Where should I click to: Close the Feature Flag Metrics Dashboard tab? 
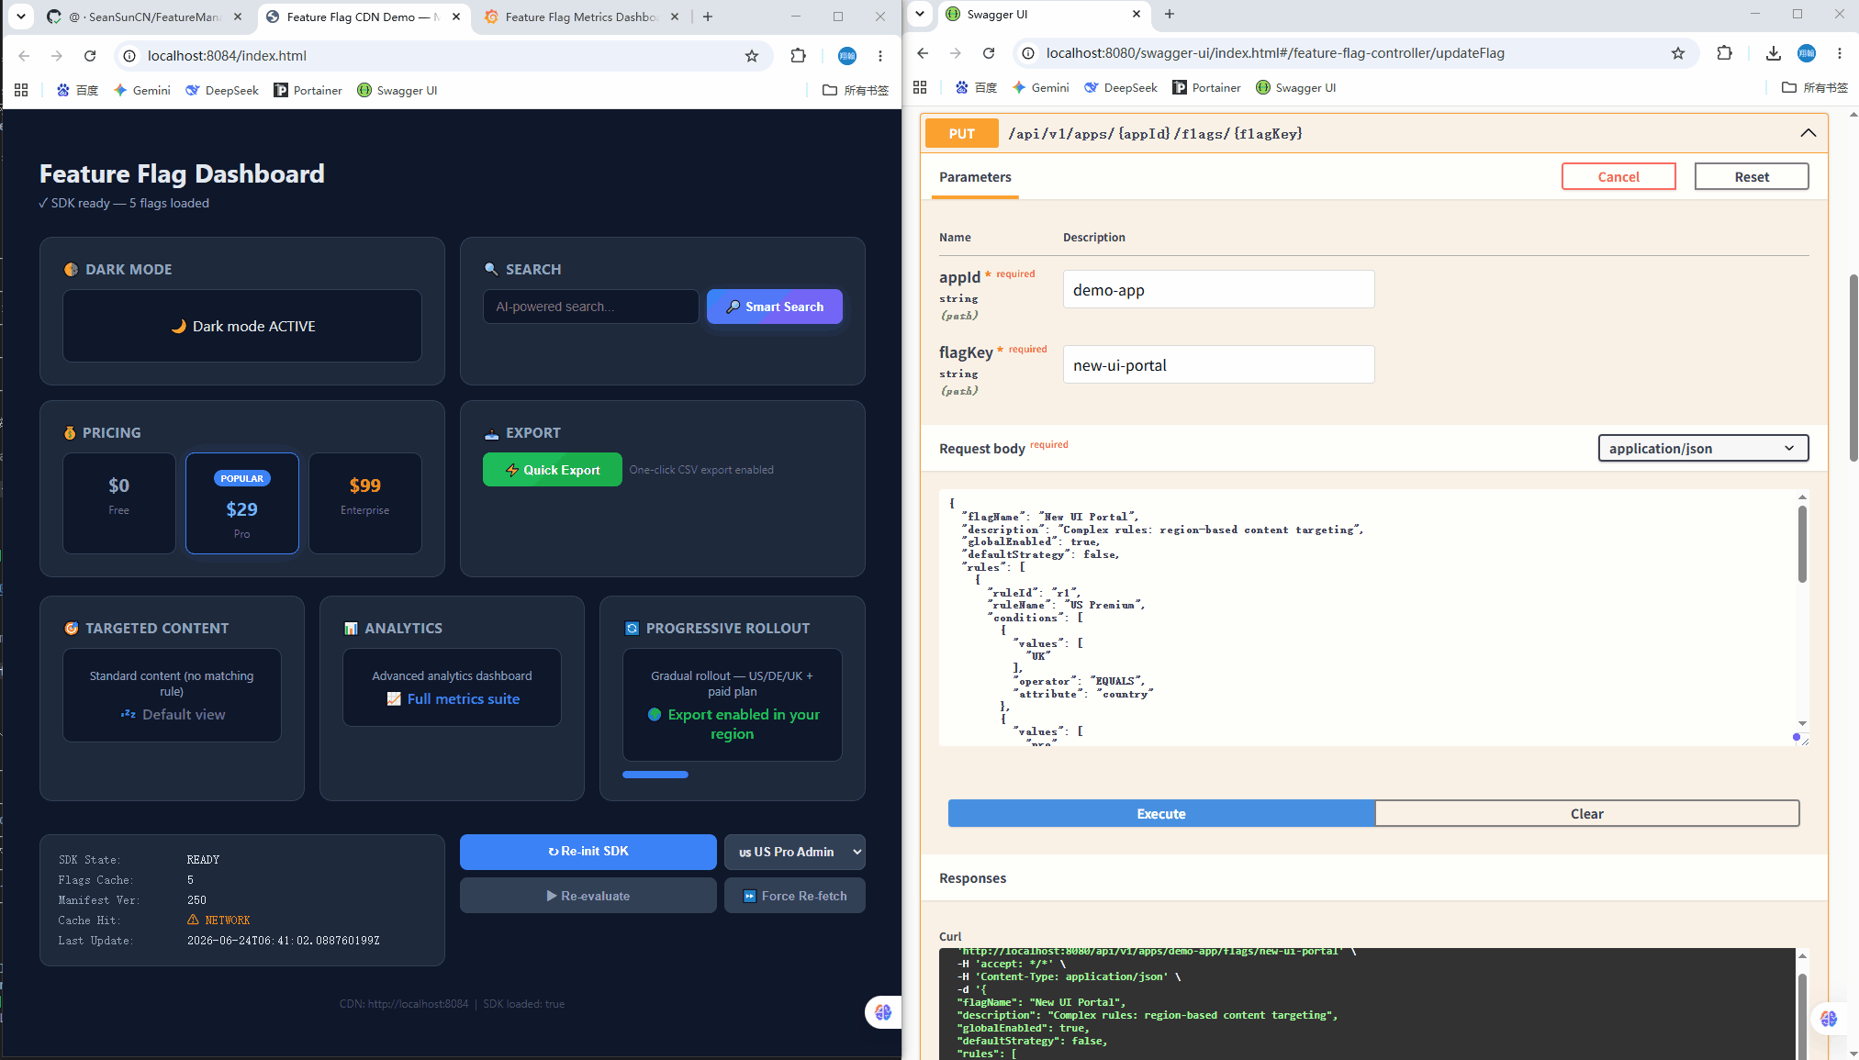pos(675,17)
